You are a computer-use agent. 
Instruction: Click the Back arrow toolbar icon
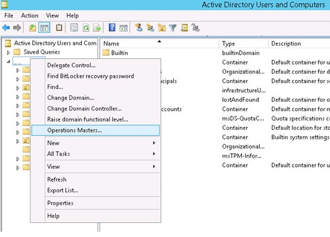(x=6, y=28)
